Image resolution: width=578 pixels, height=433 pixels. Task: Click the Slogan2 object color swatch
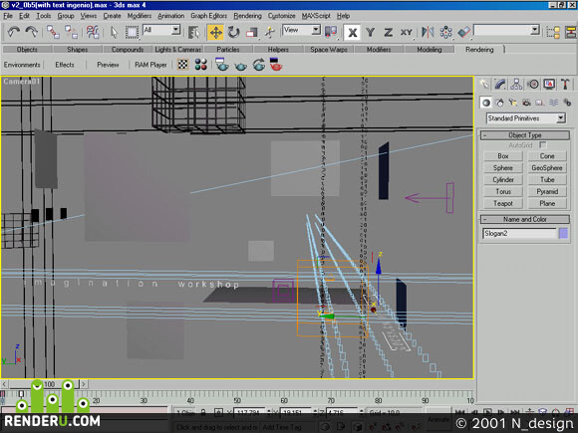click(x=563, y=234)
